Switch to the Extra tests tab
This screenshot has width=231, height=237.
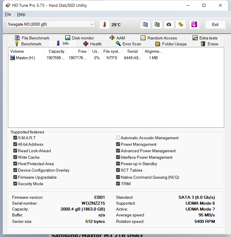point(205,38)
